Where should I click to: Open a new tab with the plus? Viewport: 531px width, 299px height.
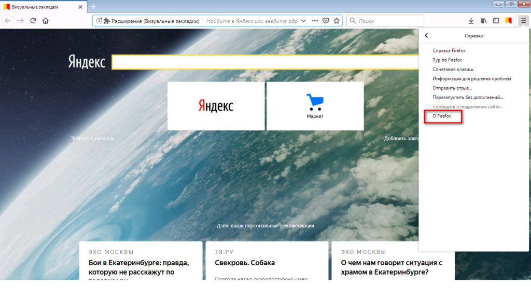(x=94, y=6)
